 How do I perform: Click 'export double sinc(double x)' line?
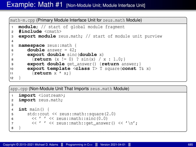coord(65,55)
